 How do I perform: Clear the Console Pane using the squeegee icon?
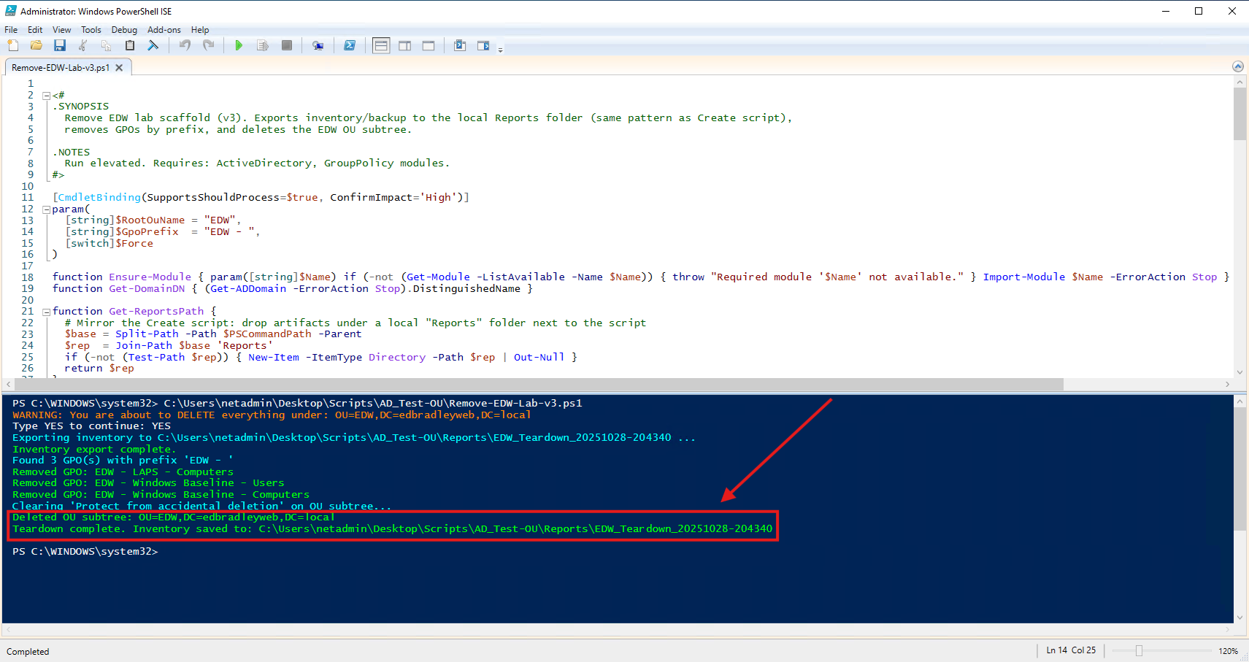coord(153,45)
